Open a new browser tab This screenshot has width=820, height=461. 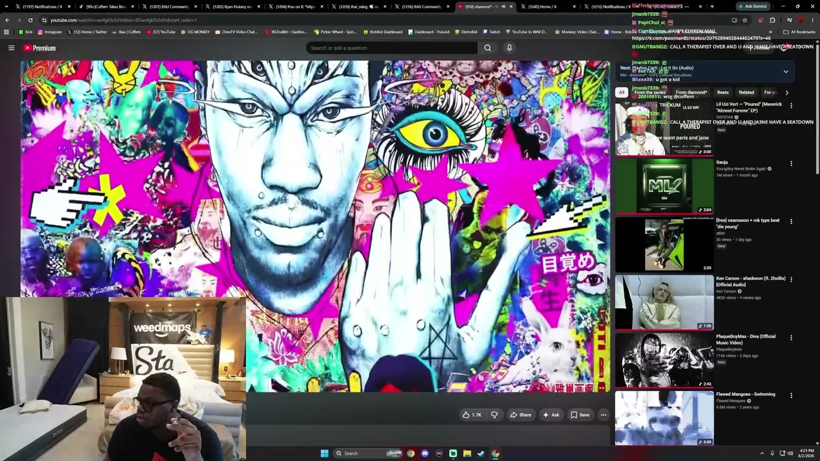(712, 6)
